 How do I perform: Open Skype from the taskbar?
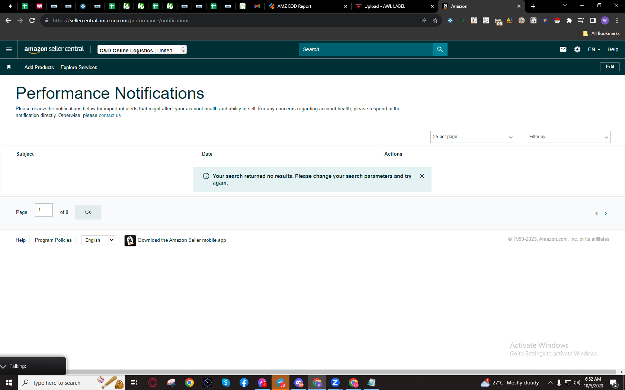[226, 383]
